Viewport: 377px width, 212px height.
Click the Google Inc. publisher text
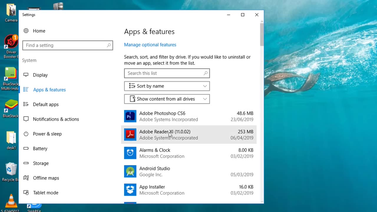[151, 175]
